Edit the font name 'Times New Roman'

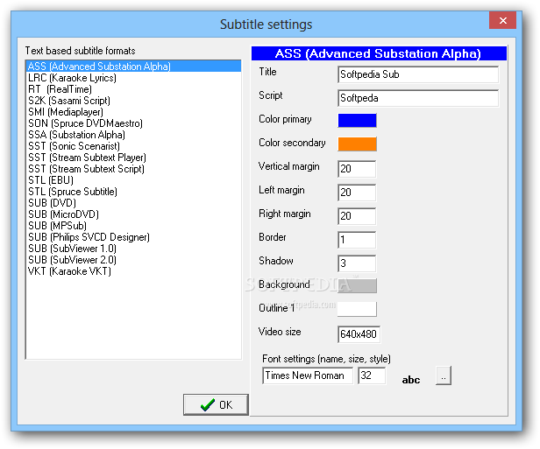(308, 375)
